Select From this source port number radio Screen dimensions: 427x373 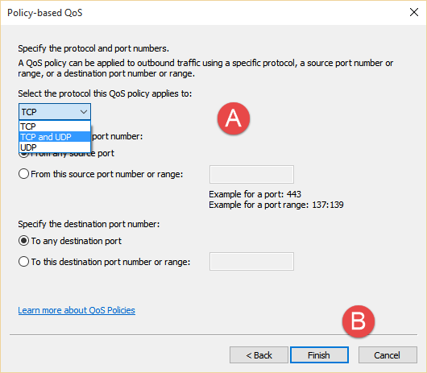coord(23,174)
